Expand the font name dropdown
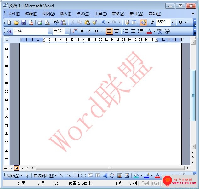199x189 pixels. [50, 31]
